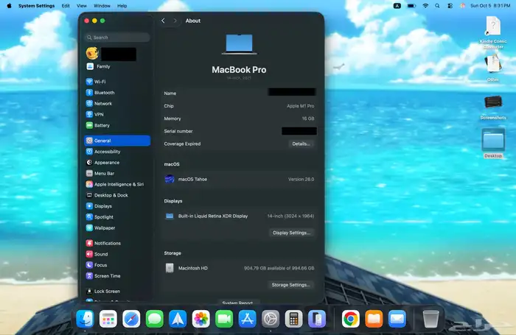Open Display Settings... button
The image size is (516, 335).
[x=291, y=233]
